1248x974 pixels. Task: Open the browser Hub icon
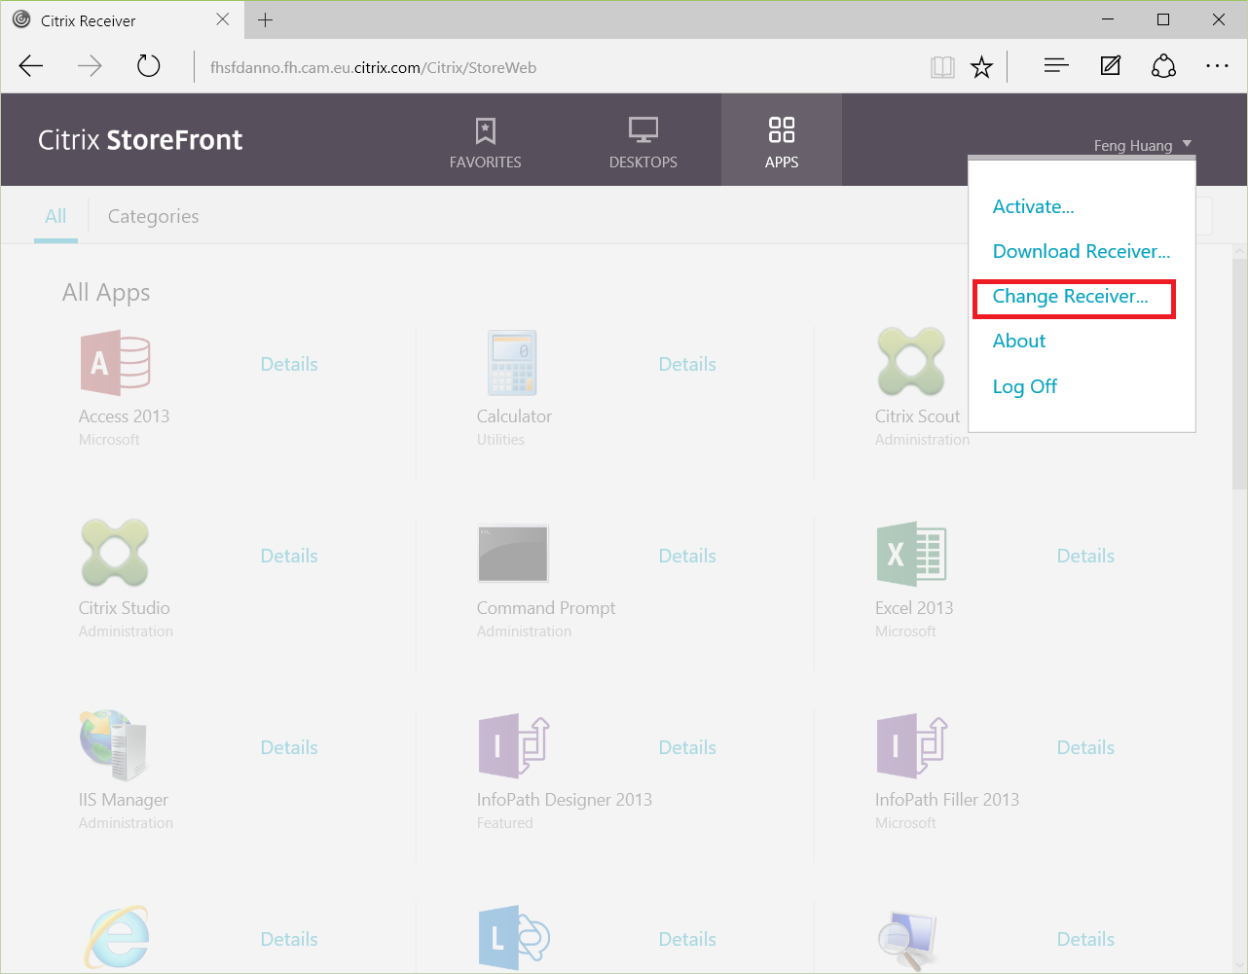[x=1055, y=66]
